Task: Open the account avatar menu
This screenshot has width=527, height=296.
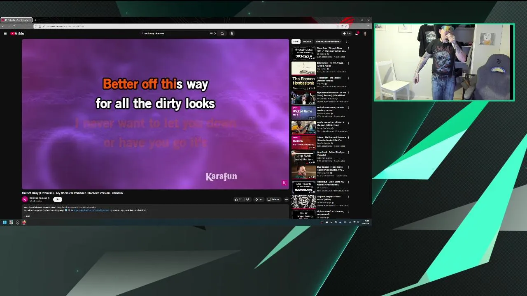Action: click(x=365, y=33)
